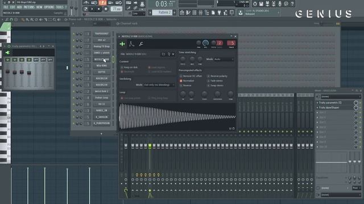The height and width of the screenshot is (204, 364).
Task: Toggle the countdown before recording icon
Action: coord(102,3)
